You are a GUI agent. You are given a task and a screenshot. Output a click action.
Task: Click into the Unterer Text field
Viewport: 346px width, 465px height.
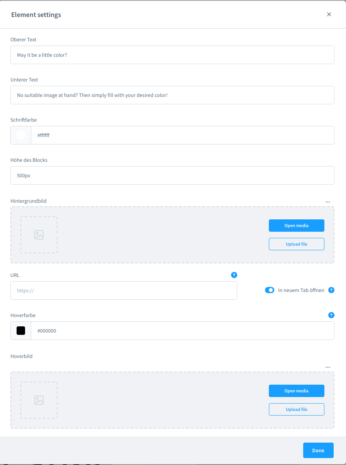pos(172,95)
